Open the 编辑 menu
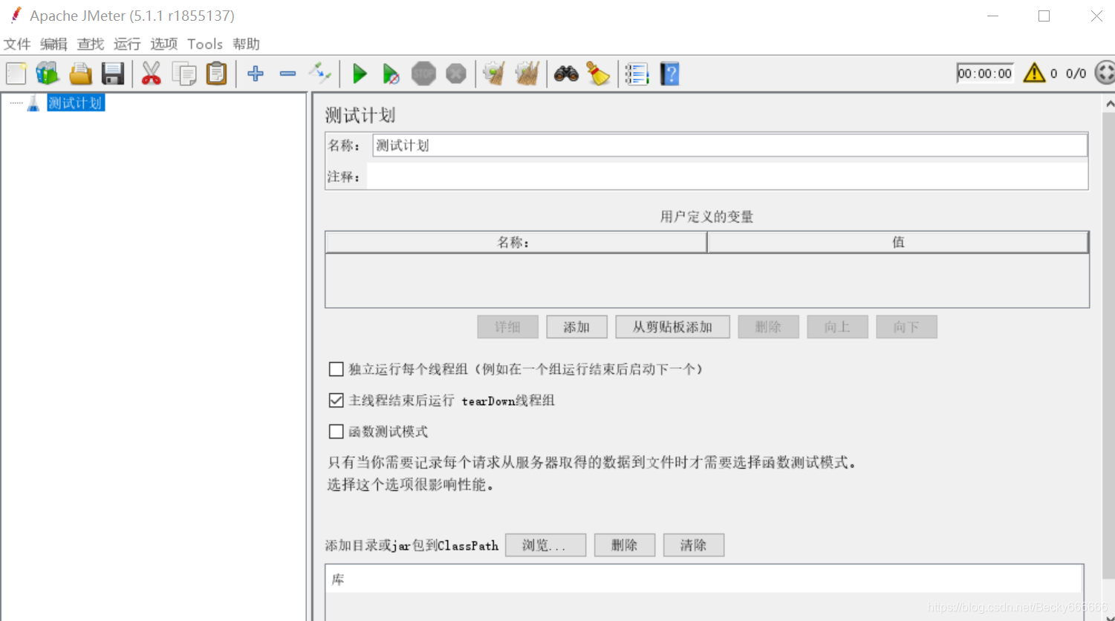Image resolution: width=1115 pixels, height=621 pixels. pyautogui.click(x=53, y=44)
